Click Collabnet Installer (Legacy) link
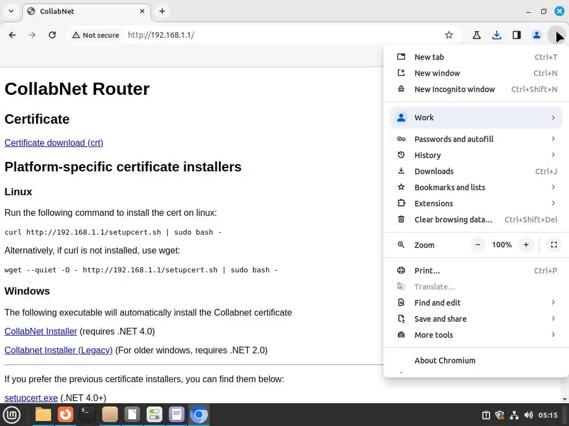This screenshot has height=426, width=569. (58, 351)
